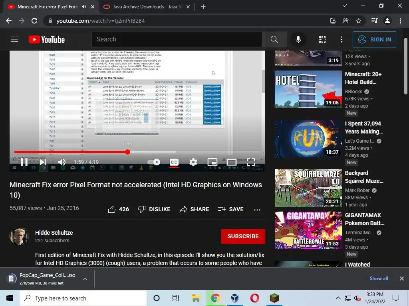The height and width of the screenshot is (306, 409).
Task: Open GIGANTAMAX Pokemon Battle video title
Action: click(365, 219)
